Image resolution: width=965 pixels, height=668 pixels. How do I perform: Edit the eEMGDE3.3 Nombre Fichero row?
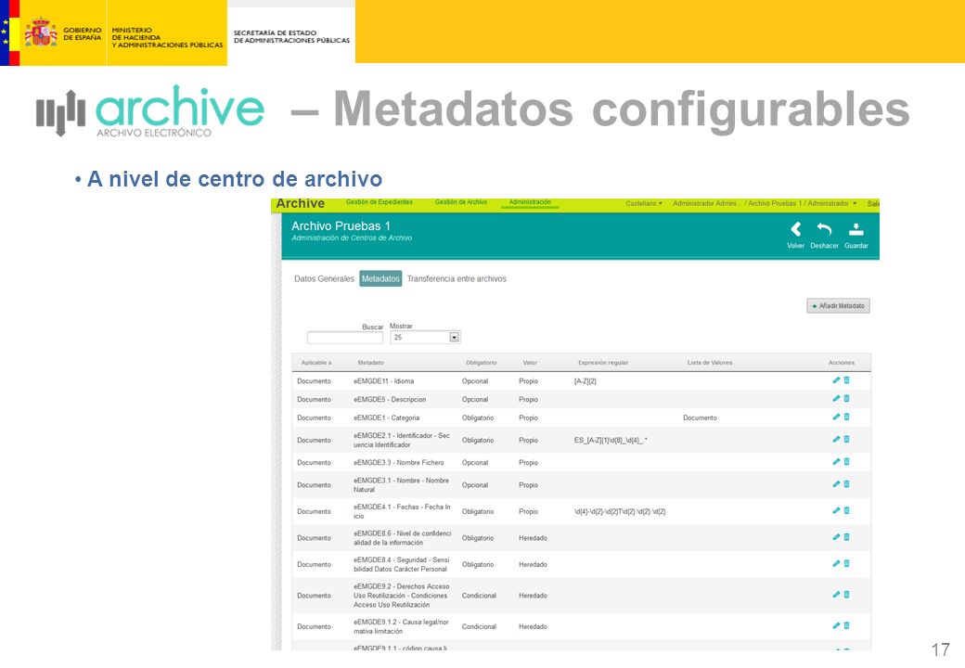[x=836, y=461]
